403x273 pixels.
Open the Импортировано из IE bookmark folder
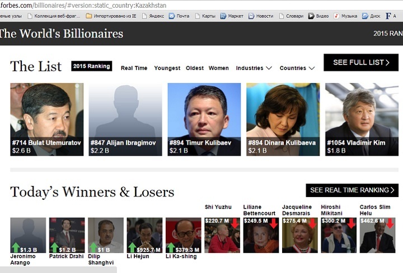point(111,16)
